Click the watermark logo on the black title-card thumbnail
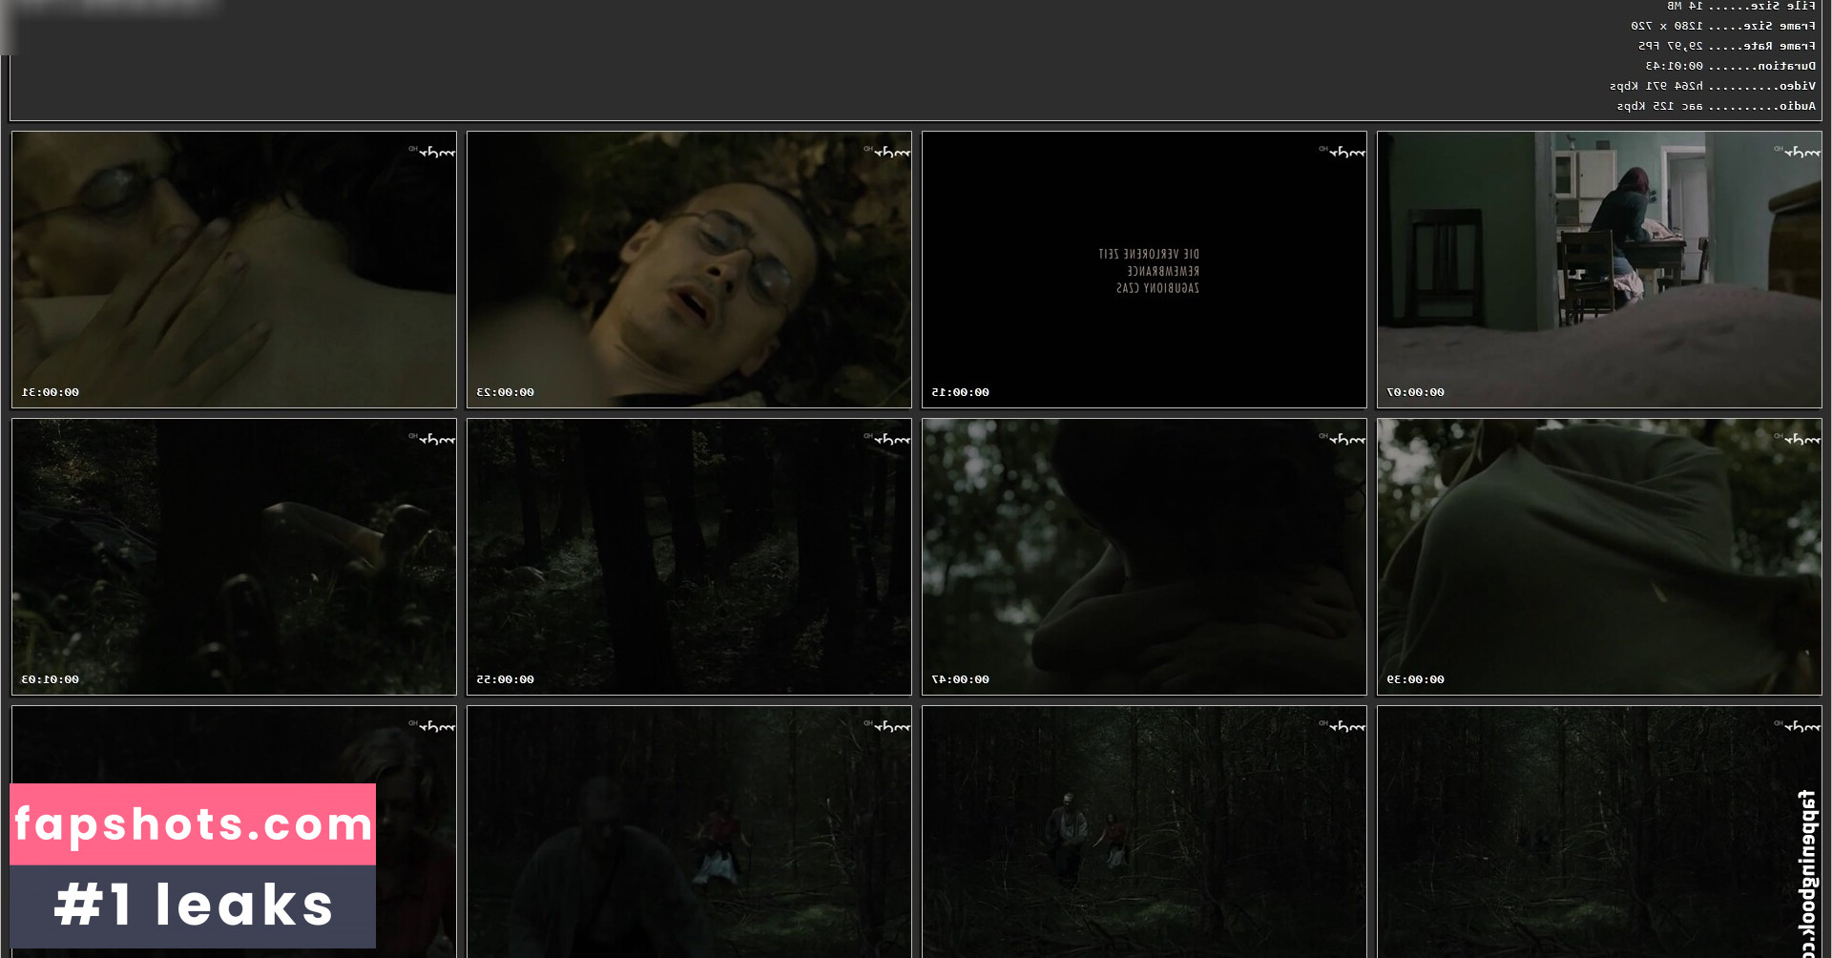Viewport: 1832px width, 958px height. (x=1344, y=152)
